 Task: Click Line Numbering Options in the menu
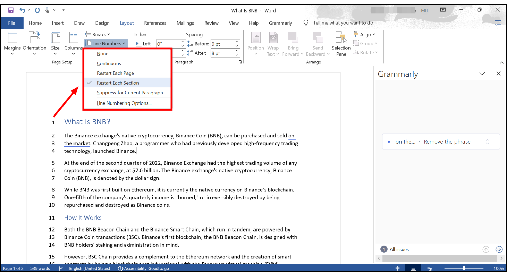[124, 103]
